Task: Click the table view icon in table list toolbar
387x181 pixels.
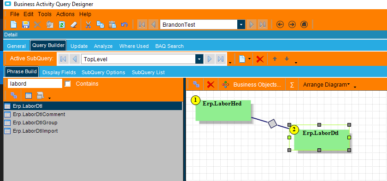Action: (29, 95)
